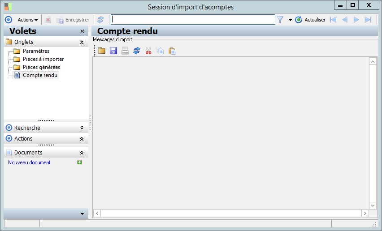382x231 pixels.
Task: Click the grey refresh arrows toolbar icon
Action: [x=100, y=20]
